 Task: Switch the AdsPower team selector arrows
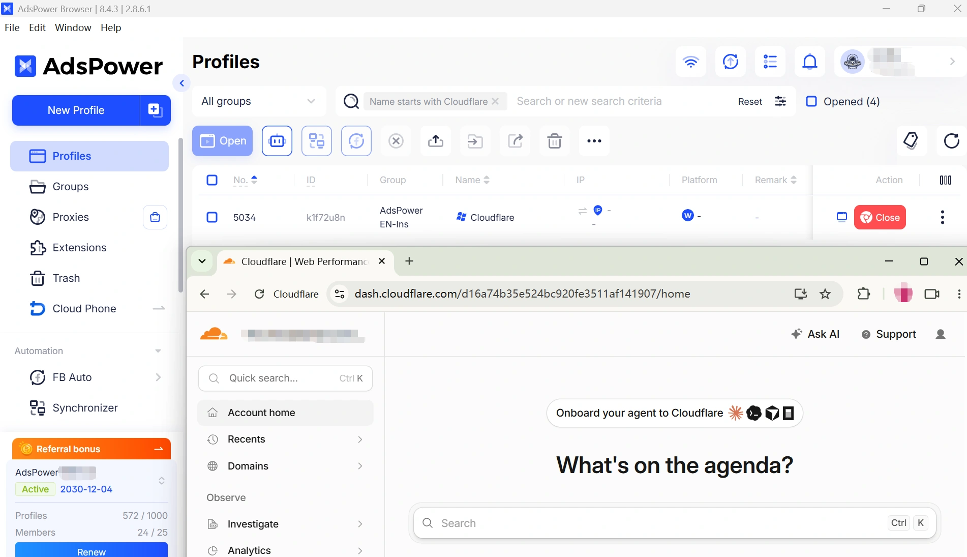pos(162,481)
